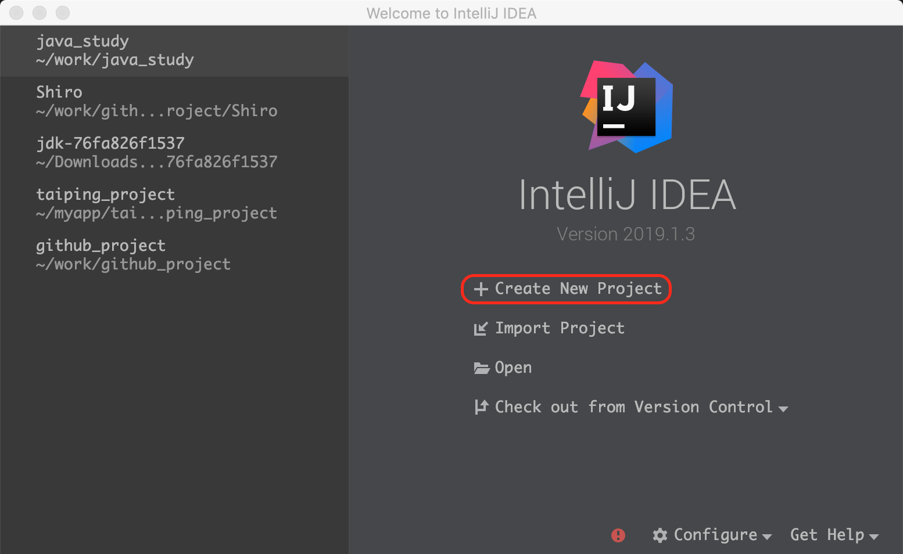Expand the Version Control dropdown arrow
Screen dimensions: 903x554
783,409
